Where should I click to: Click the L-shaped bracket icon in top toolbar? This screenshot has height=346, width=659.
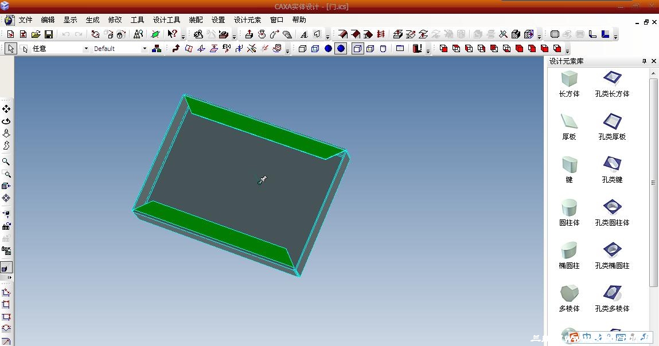tap(592, 34)
